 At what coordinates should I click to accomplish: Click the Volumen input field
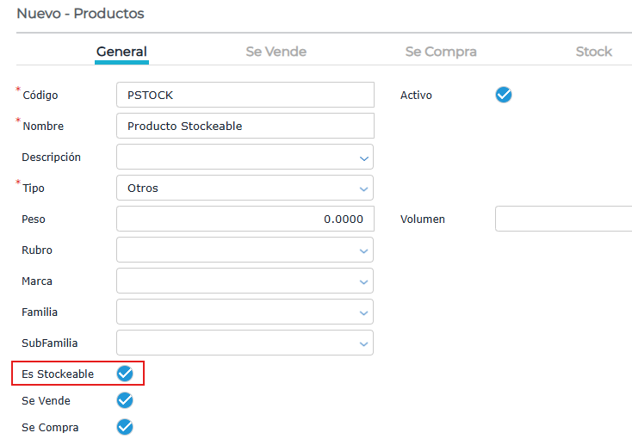pos(563,219)
